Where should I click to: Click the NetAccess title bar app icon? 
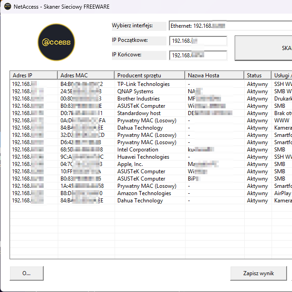8,6
